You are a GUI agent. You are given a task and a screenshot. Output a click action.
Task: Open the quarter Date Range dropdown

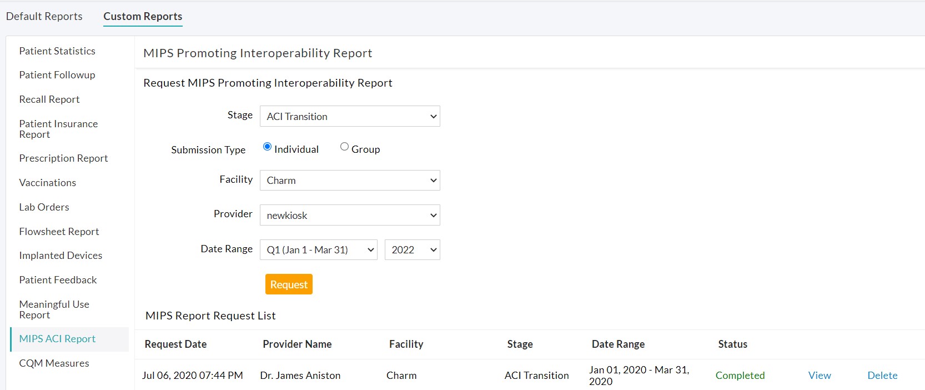coord(318,250)
